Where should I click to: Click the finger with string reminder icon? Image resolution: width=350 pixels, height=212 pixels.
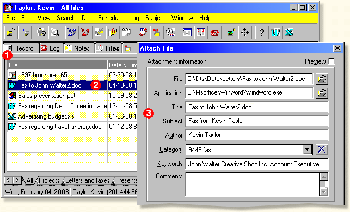coord(157,33)
